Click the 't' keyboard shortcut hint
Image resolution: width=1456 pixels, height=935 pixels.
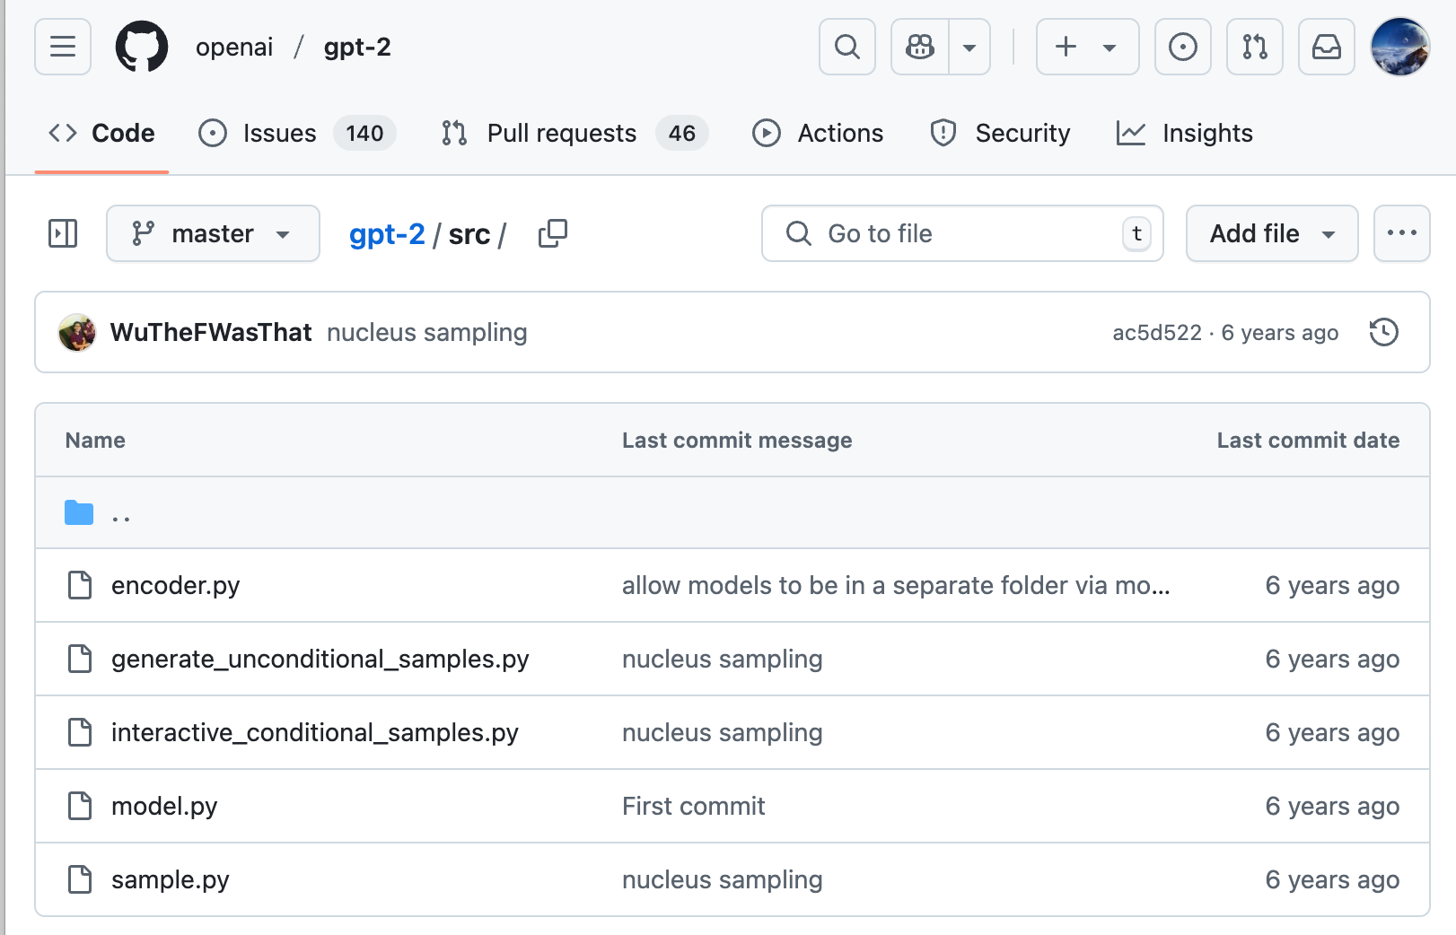tap(1136, 233)
